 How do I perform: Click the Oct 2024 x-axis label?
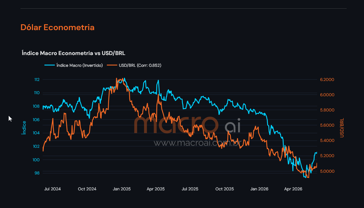[x=87, y=189]
